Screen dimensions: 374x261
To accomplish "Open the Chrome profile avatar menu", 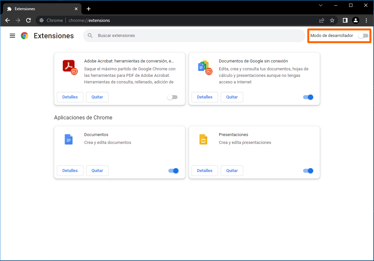I will [x=356, y=21].
